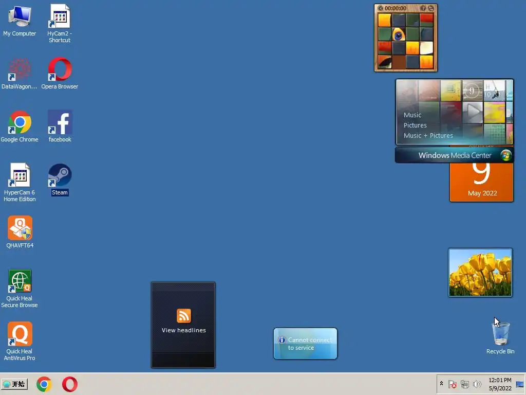Show the solved picture with puzzle help icon
This screenshot has width=526, height=395.
coord(423,8)
